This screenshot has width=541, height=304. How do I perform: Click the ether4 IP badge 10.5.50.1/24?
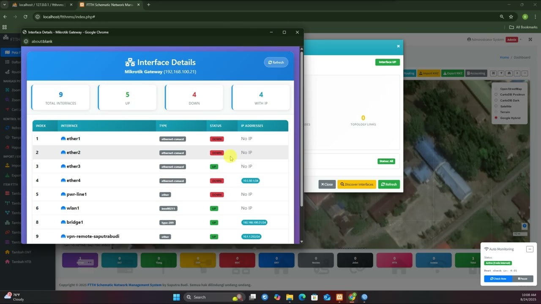pyautogui.click(x=251, y=181)
